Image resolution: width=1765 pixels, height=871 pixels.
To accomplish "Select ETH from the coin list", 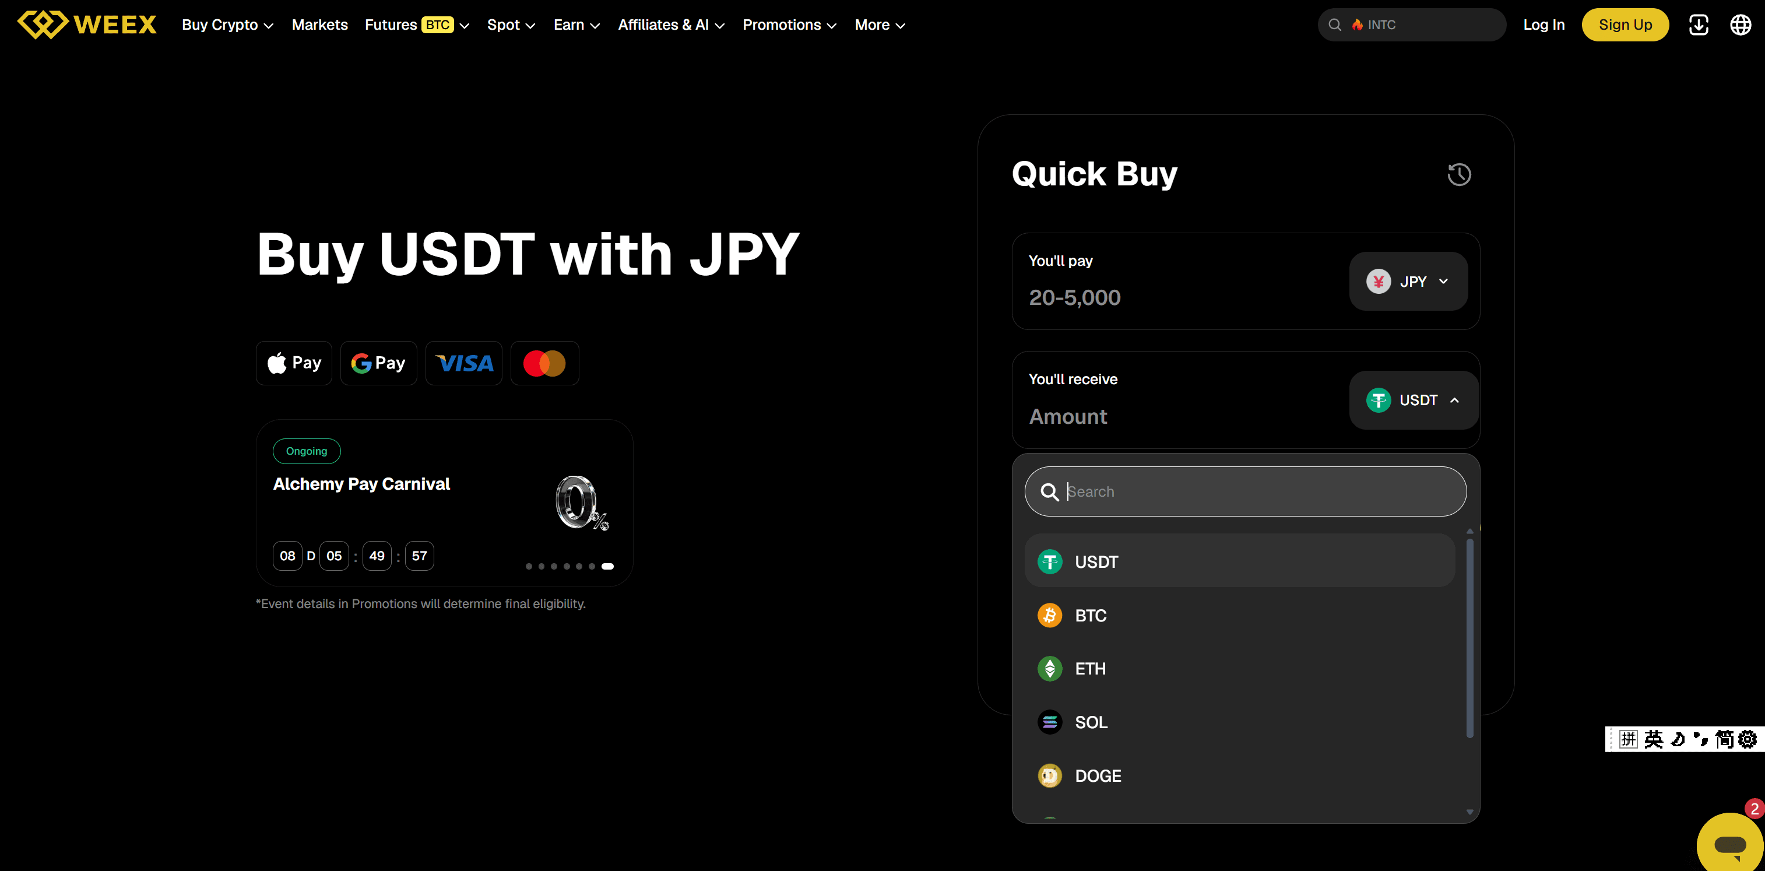I will tap(1239, 669).
